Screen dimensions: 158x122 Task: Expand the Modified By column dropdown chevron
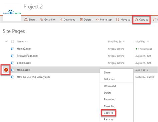(x=124, y=42)
